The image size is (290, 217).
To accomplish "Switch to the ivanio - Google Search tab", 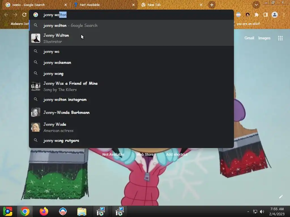I will point(36,5).
